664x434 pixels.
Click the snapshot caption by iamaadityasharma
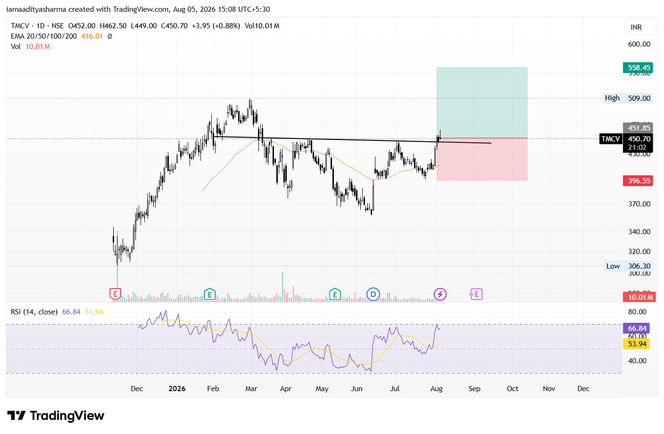click(x=138, y=9)
